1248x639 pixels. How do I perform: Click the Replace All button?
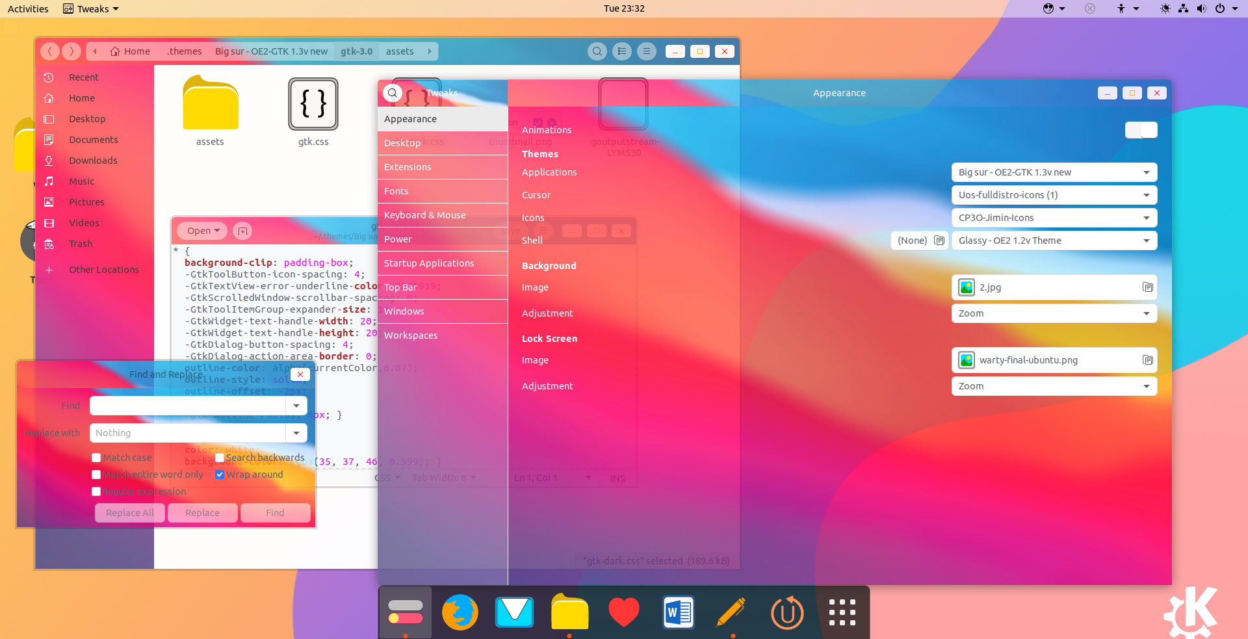pos(130,513)
